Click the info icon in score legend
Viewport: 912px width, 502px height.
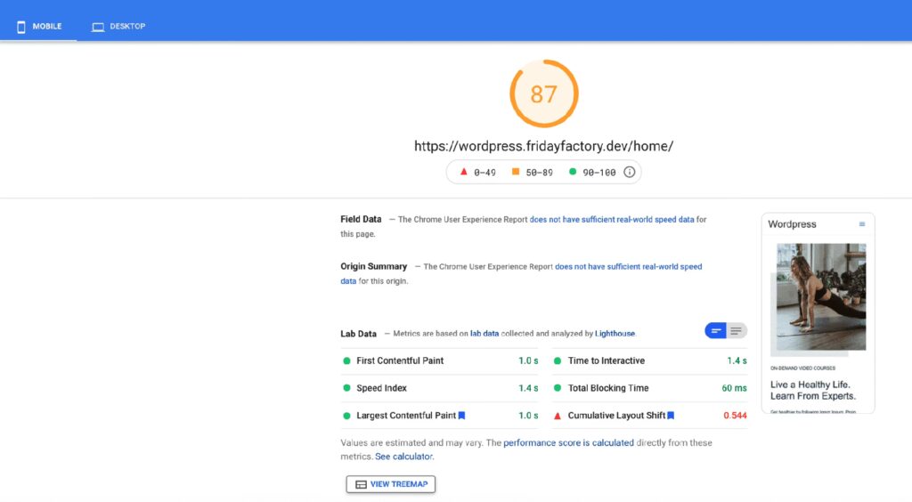coord(629,172)
